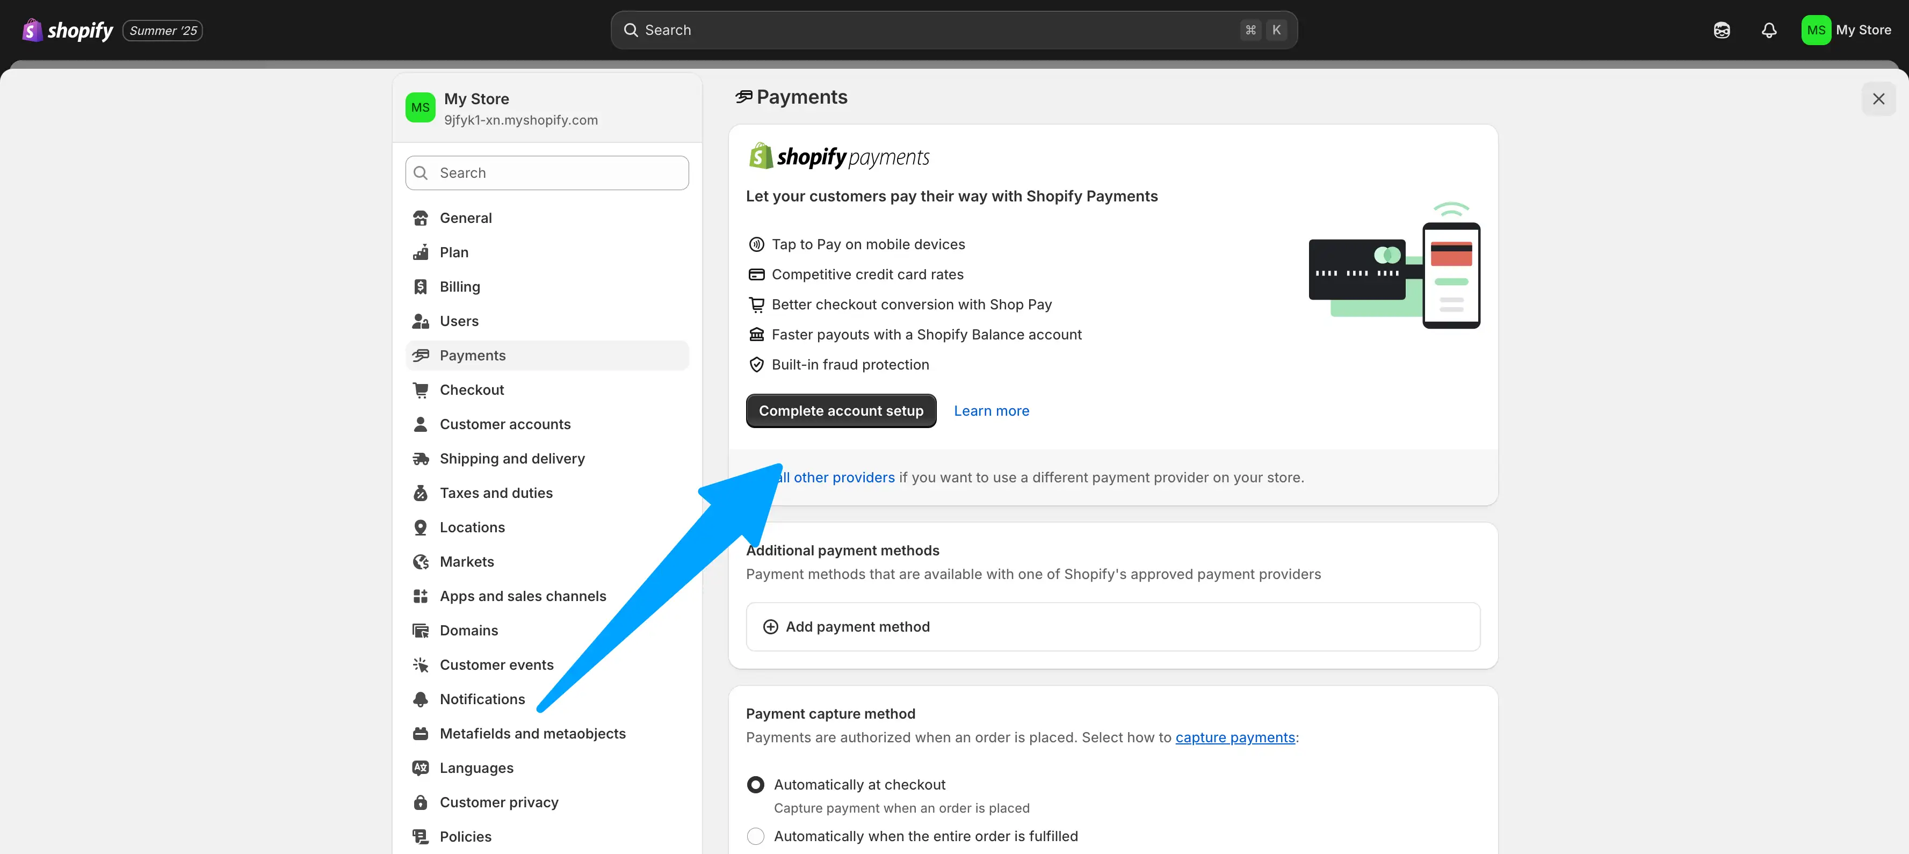Image resolution: width=1909 pixels, height=854 pixels.
Task: Open the notifications bell icon
Action: coord(1769,31)
